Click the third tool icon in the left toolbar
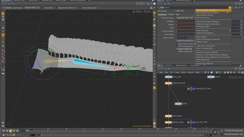Viewport: 244px width, 137px height. coord(3,20)
